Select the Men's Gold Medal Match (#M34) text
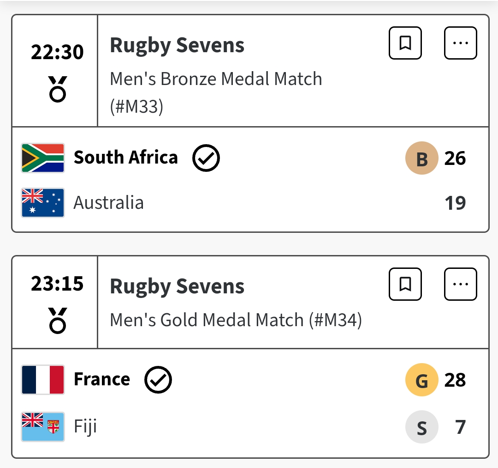 coord(236,320)
